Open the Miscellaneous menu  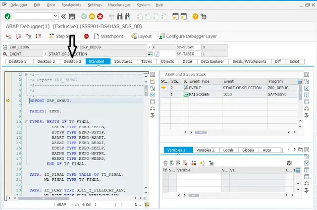119,5
